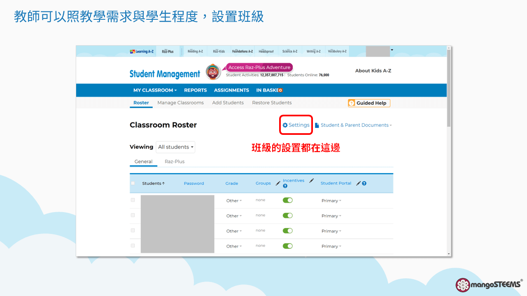Open classroom Settings gear
The width and height of the screenshot is (527, 296).
(x=296, y=125)
